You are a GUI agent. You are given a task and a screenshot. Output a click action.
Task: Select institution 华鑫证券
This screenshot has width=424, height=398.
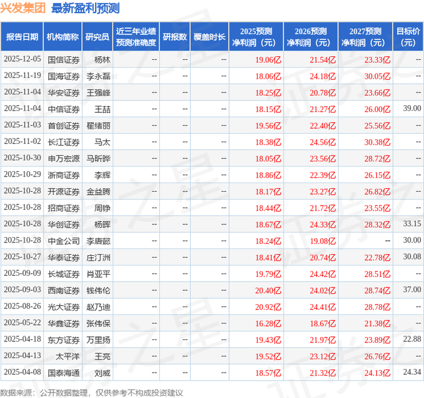(x=64, y=323)
